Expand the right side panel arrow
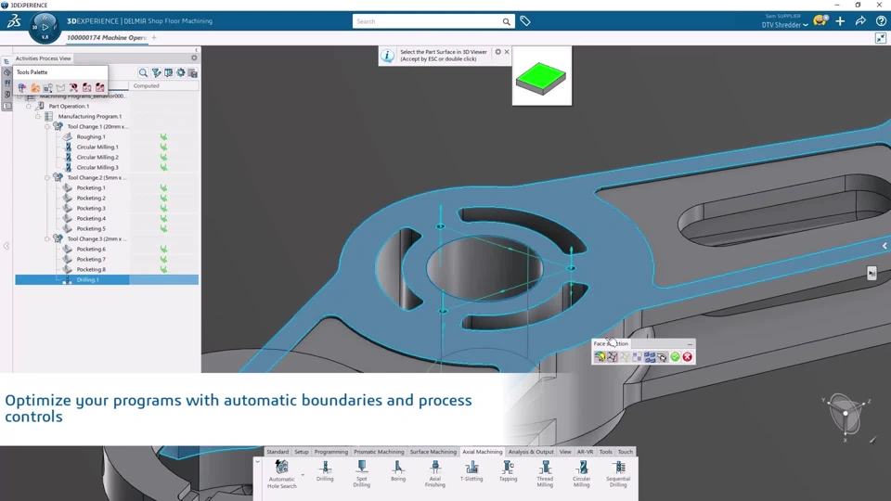This screenshot has width=891, height=501. pos(885,246)
